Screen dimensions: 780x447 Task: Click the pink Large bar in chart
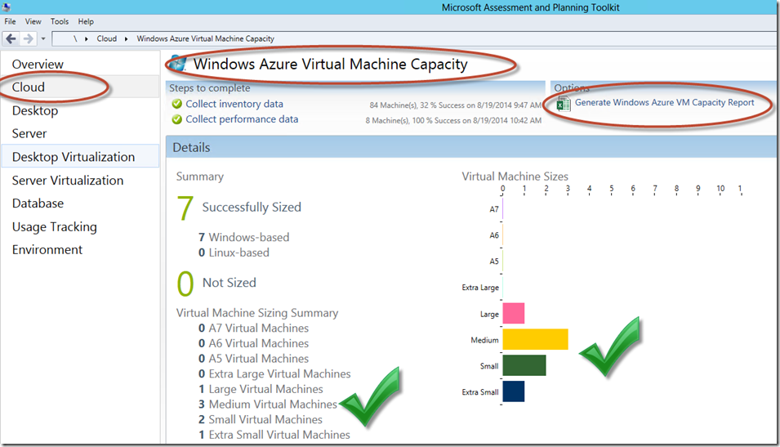[x=514, y=314]
